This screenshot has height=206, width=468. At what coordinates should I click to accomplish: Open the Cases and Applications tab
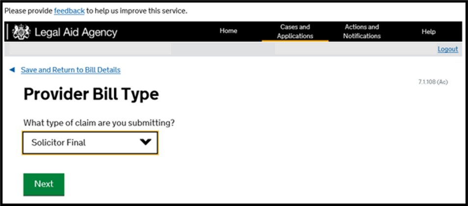tap(295, 31)
